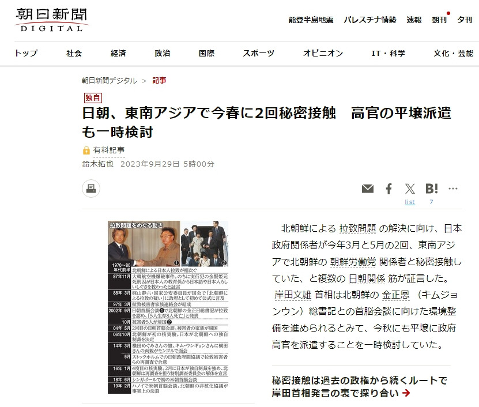
Task: Click the print article icon
Action: (x=90, y=189)
